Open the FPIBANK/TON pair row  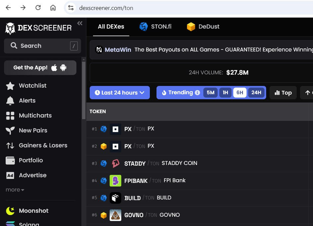tap(200, 181)
